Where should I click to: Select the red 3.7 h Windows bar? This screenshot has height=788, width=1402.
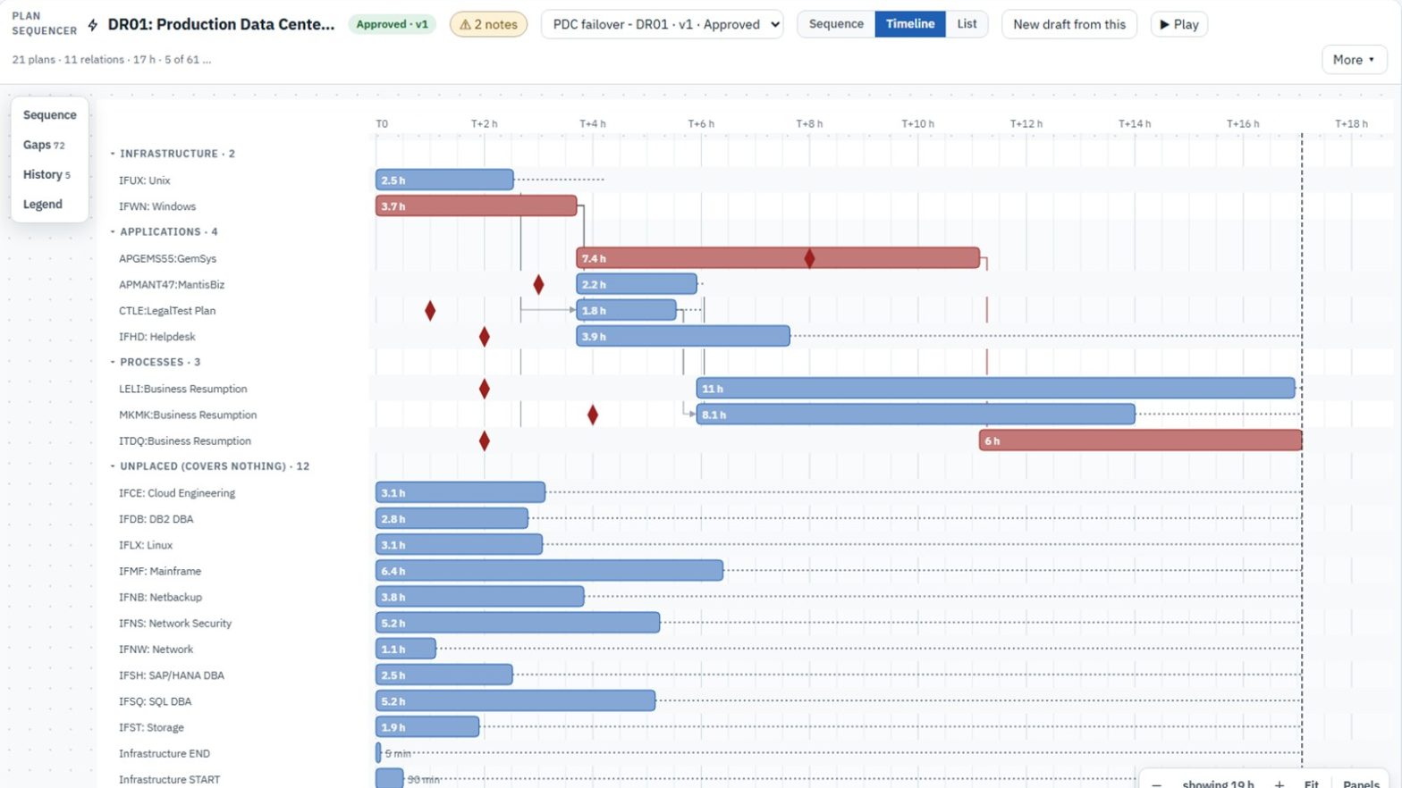click(x=476, y=205)
